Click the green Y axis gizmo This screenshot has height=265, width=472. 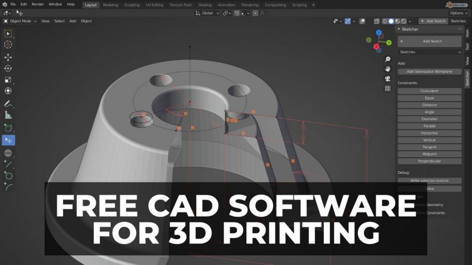click(389, 43)
